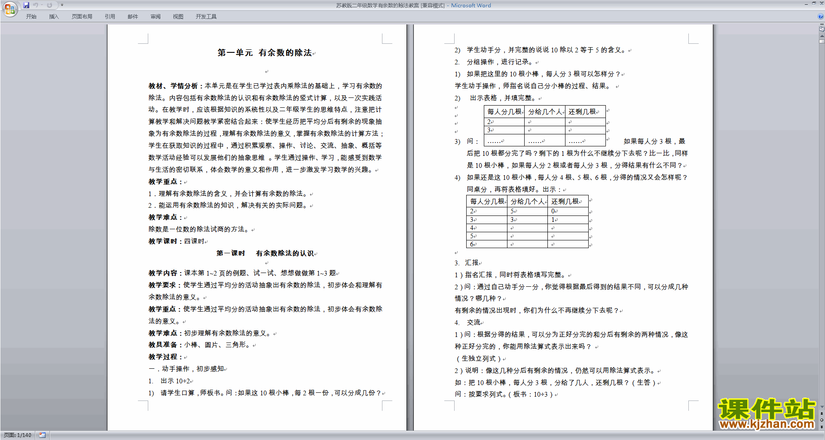Click the line 3. 汇报
This screenshot has width=825, height=440.
(467, 263)
